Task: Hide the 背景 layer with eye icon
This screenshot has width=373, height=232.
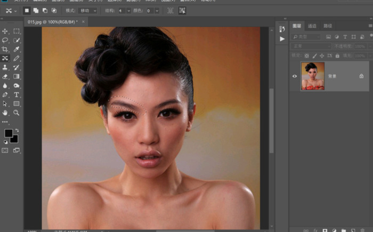Action: (295, 76)
